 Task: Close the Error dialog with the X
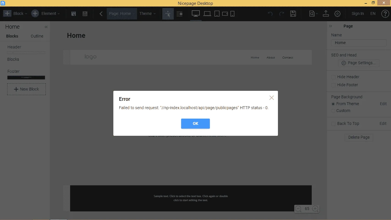(x=272, y=98)
